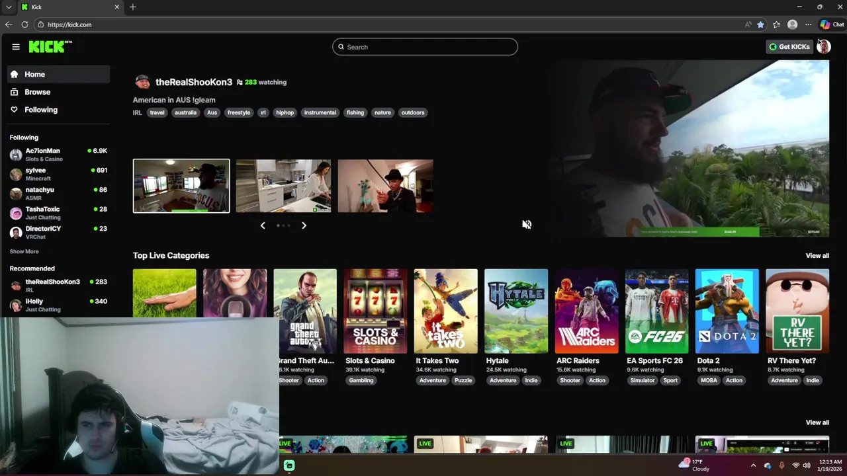Viewport: 847px width, 476px height.
Task: Open the hamburger sidebar menu
Action: click(16, 47)
